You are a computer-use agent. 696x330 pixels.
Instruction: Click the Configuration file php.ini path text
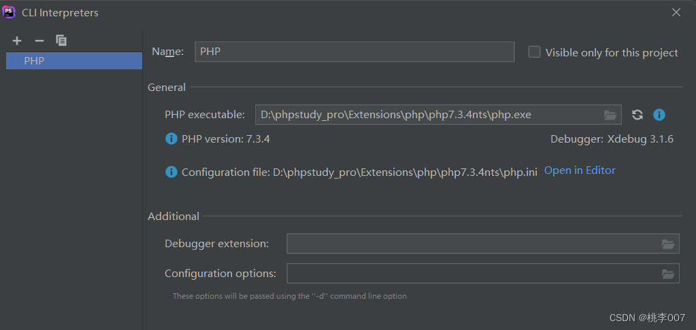coord(359,172)
